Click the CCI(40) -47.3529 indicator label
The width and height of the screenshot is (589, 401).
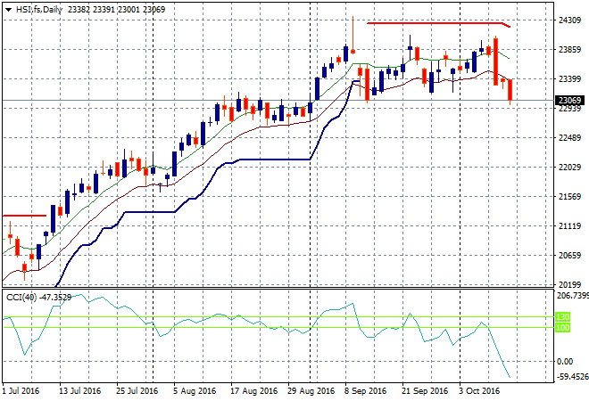click(38, 298)
